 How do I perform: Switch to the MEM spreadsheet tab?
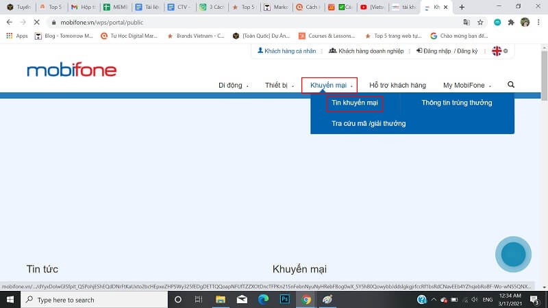pos(116,7)
